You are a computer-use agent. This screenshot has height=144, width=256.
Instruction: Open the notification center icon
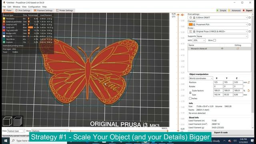point(252,141)
